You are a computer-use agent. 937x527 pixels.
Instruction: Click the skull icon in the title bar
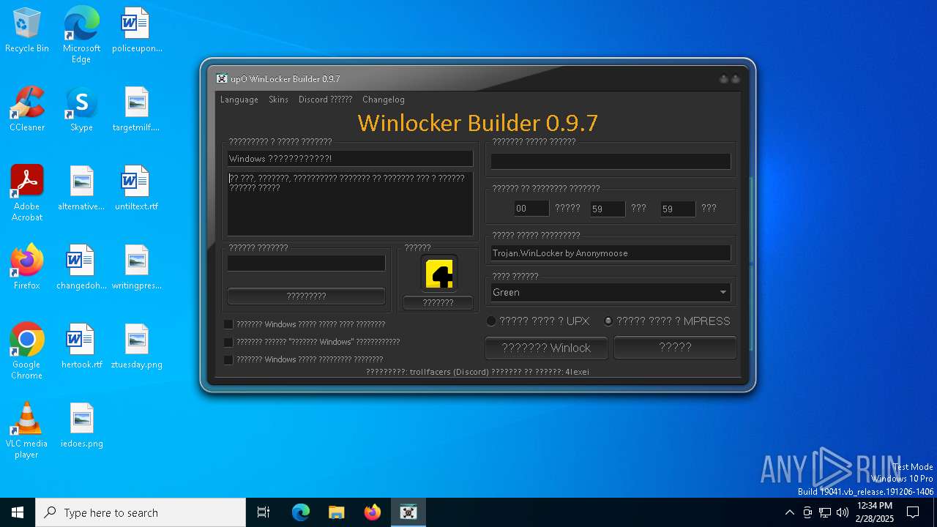coord(222,79)
